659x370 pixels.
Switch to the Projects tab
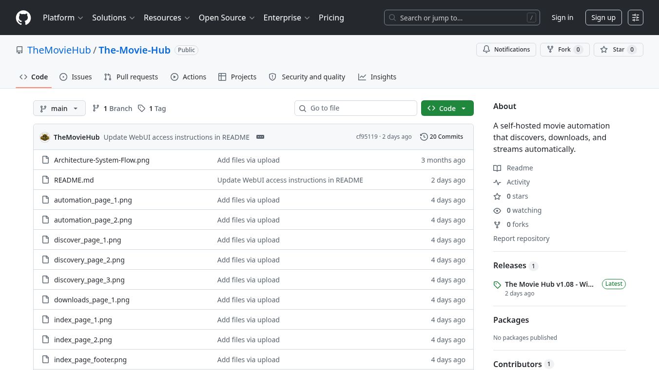[237, 77]
